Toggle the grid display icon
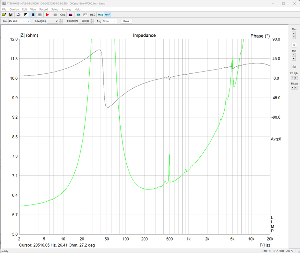The image size is (300, 253). 40,15
